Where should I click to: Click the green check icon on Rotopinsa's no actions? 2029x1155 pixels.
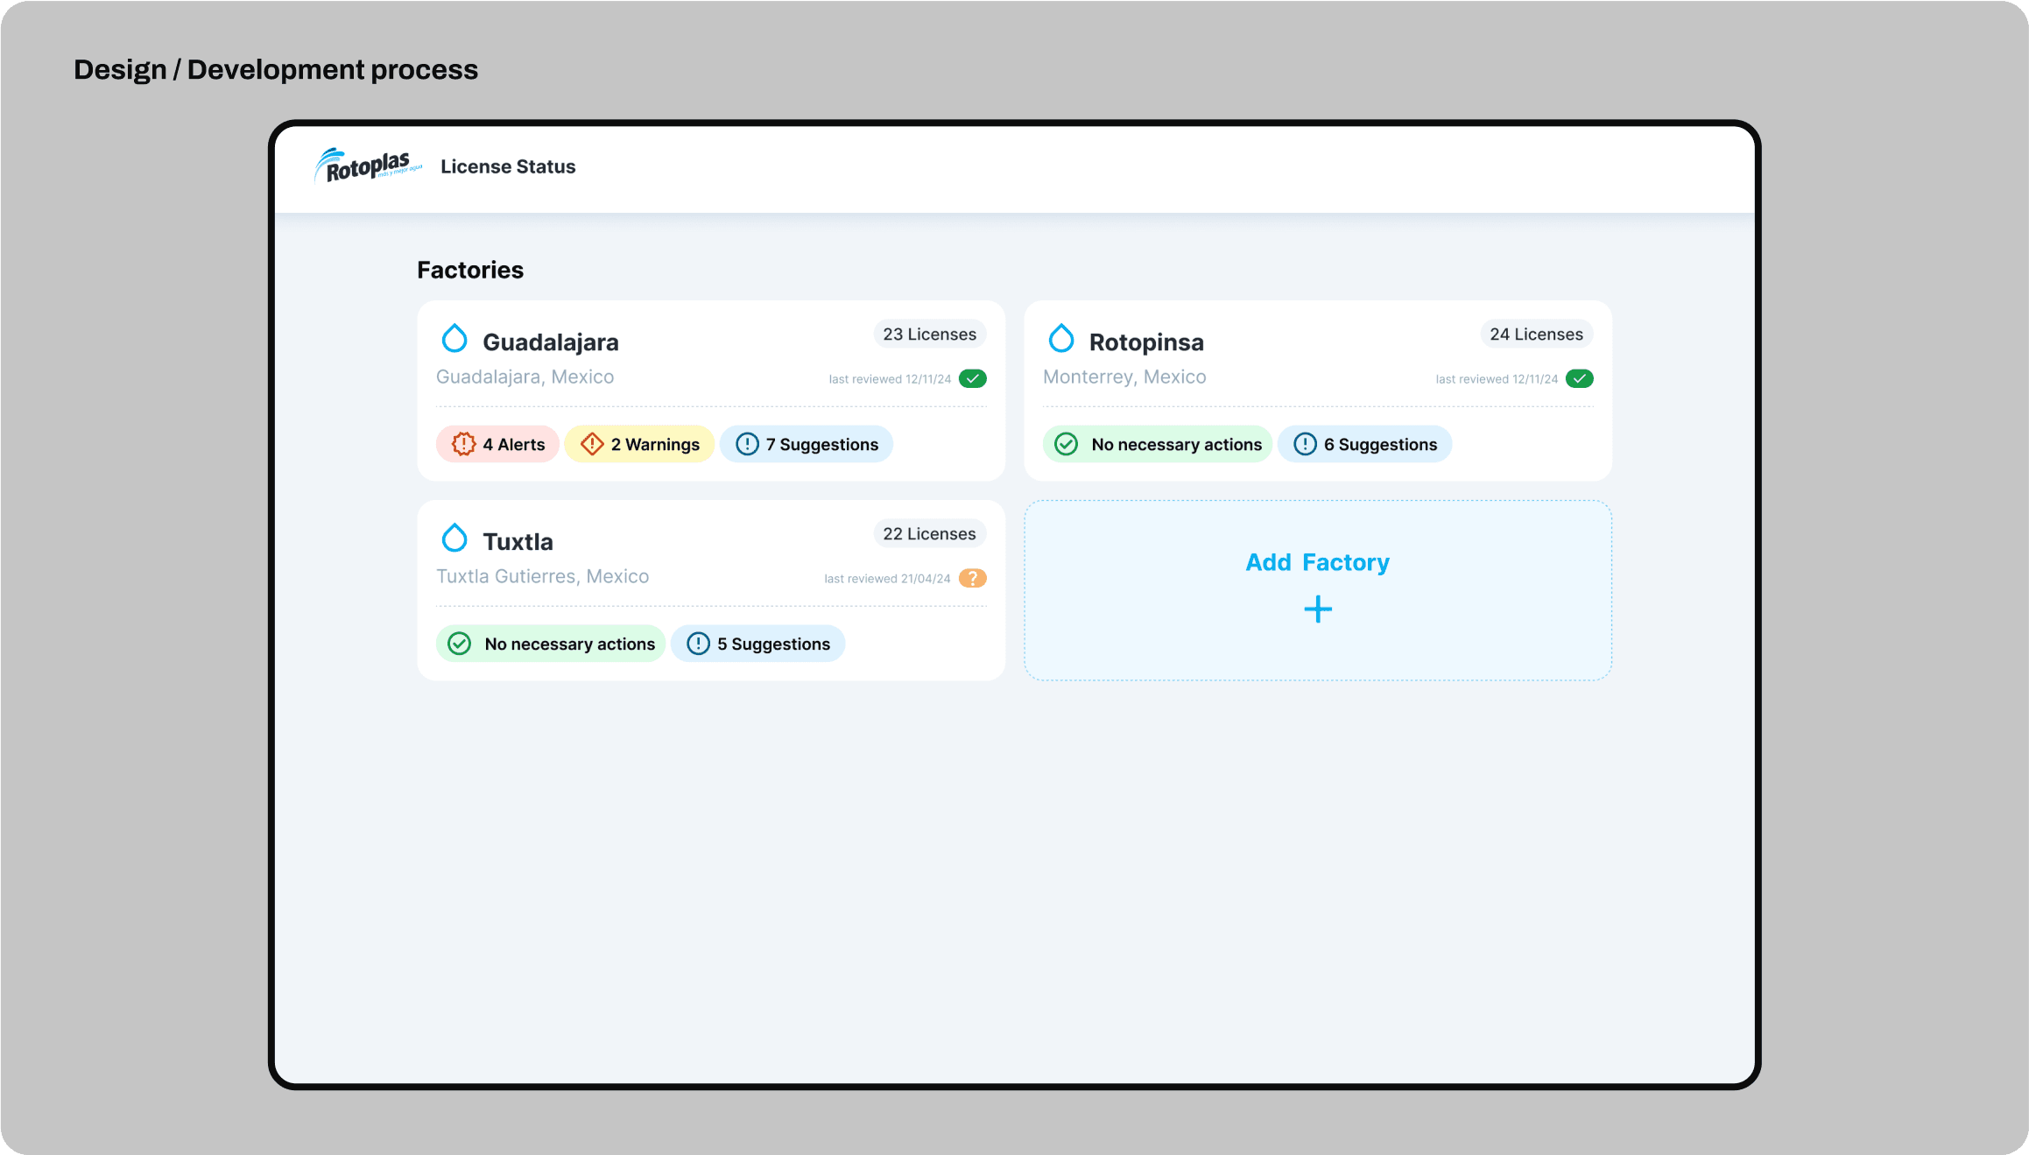(1066, 444)
